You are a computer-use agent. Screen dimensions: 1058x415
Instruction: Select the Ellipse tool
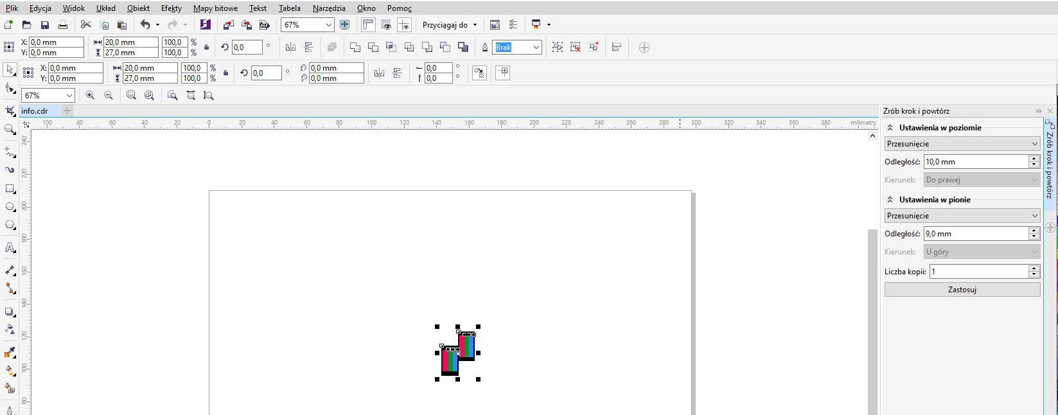tap(10, 207)
